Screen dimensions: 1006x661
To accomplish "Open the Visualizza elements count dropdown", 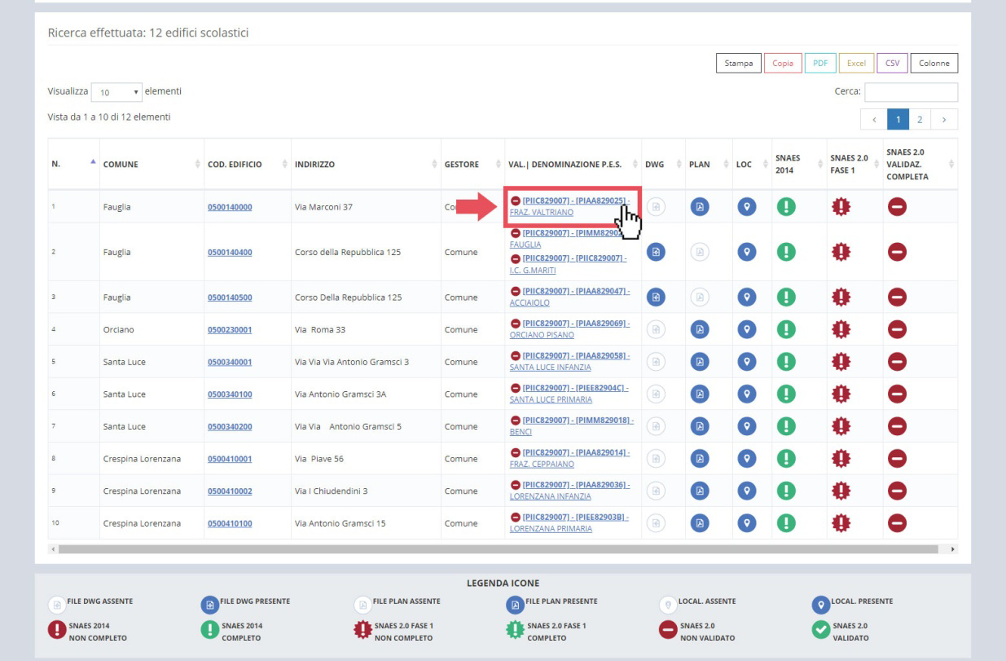I will [115, 93].
